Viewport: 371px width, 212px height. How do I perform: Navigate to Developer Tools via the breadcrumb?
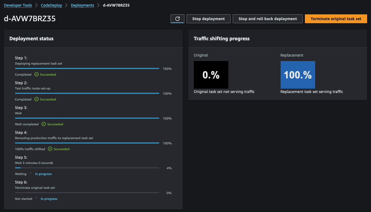click(x=18, y=5)
